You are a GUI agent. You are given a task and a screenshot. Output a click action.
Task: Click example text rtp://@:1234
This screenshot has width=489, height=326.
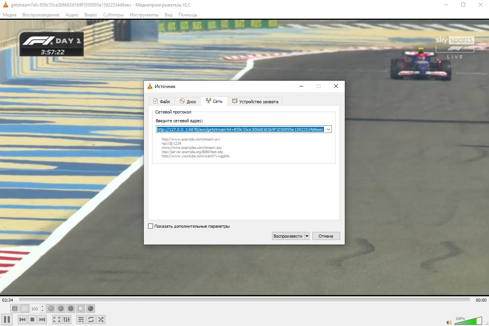pos(171,144)
